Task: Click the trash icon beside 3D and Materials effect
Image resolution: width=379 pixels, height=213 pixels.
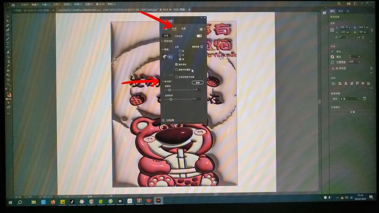Action: tap(372, 68)
